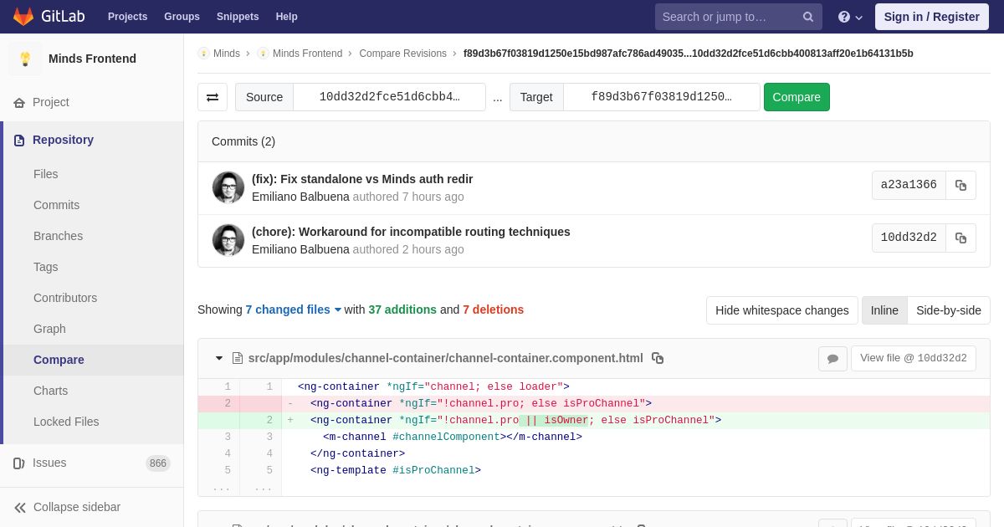Open Branches in the sidebar
Image resolution: width=1004 pixels, height=527 pixels.
click(58, 236)
